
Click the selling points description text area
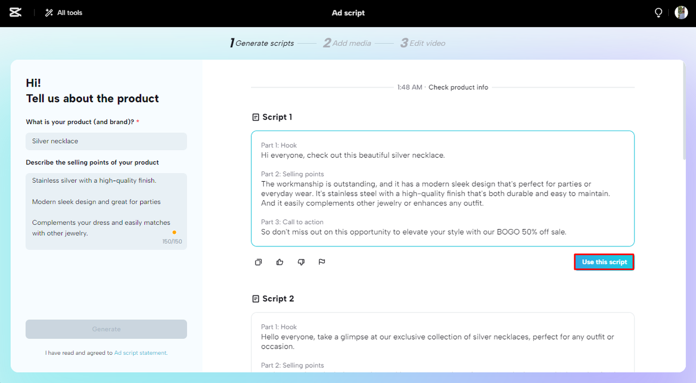click(106, 211)
